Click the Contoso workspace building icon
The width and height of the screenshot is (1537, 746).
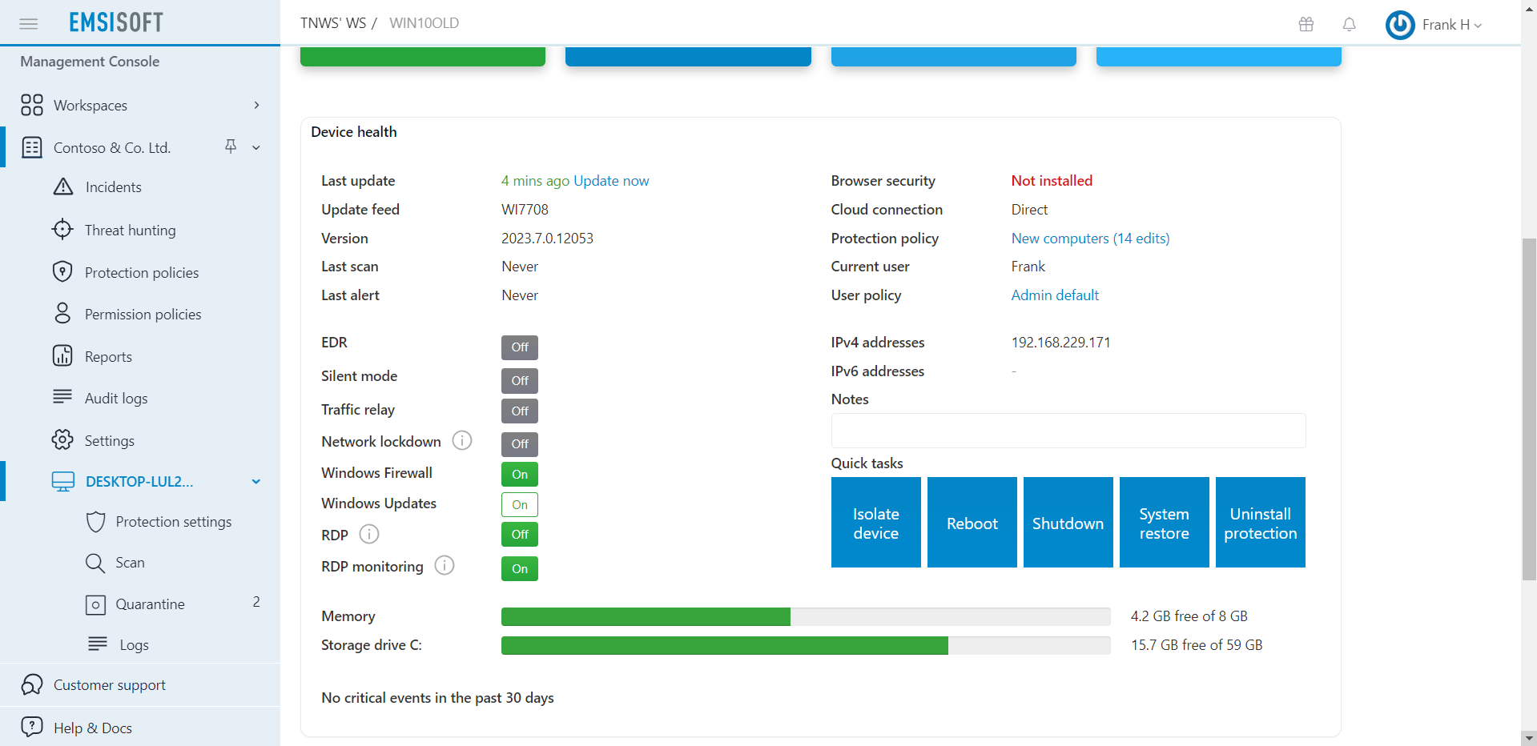(x=32, y=147)
